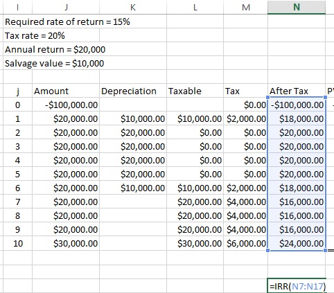Screen dimensions: 334x293
Task: Select column M header
Action: (x=246, y=7)
